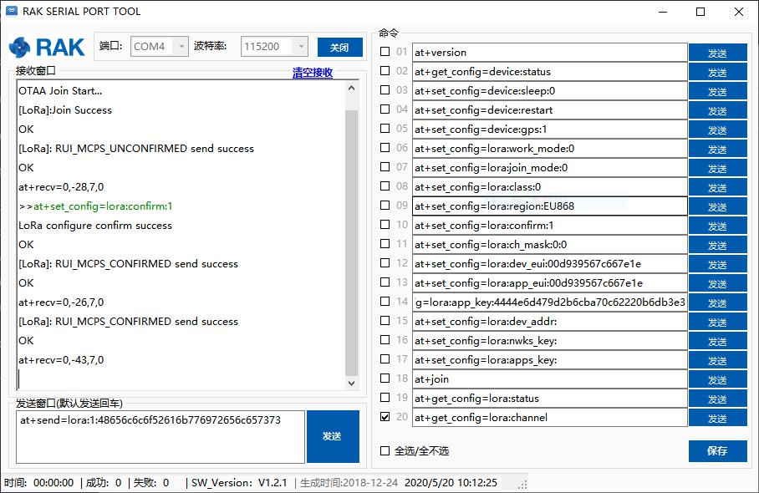Image resolution: width=759 pixels, height=493 pixels.
Task: Check the box for command 18
Action: pos(385,379)
